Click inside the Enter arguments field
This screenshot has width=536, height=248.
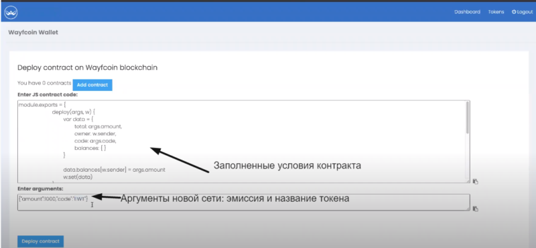243,203
